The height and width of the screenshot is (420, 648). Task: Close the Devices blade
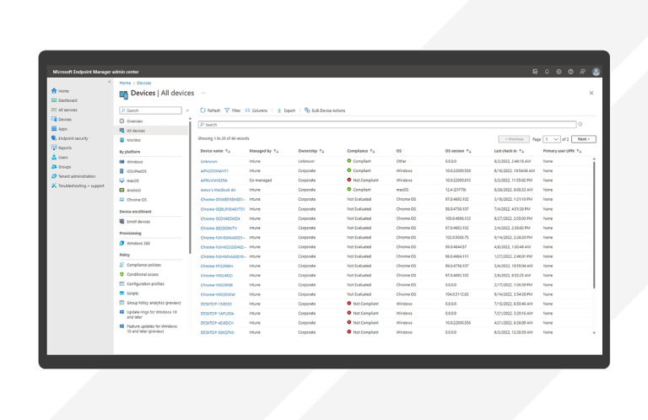point(591,93)
